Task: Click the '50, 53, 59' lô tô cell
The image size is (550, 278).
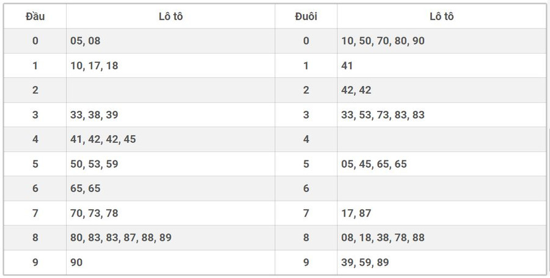Action: click(95, 164)
